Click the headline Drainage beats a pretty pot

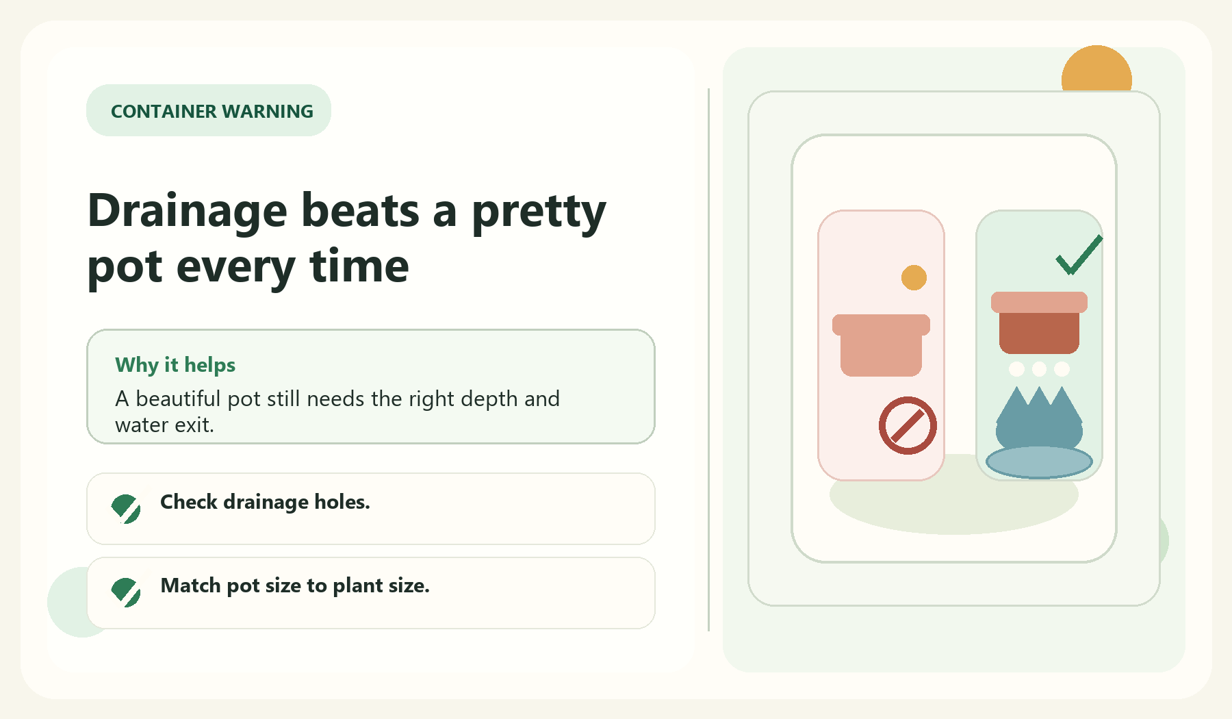347,238
